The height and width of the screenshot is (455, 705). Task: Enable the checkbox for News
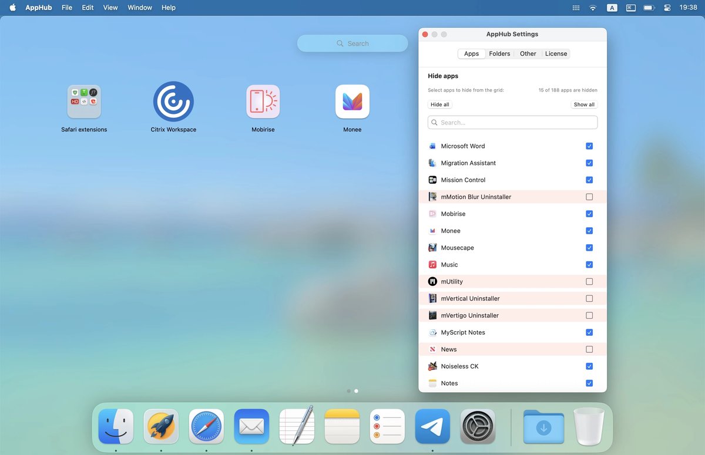pyautogui.click(x=589, y=349)
